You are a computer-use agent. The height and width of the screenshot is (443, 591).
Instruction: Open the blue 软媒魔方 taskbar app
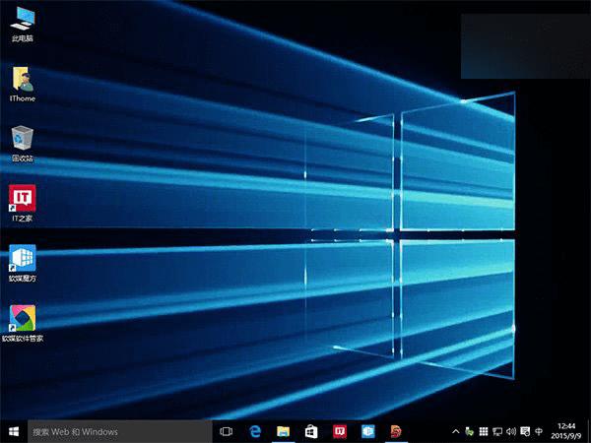[367, 432]
